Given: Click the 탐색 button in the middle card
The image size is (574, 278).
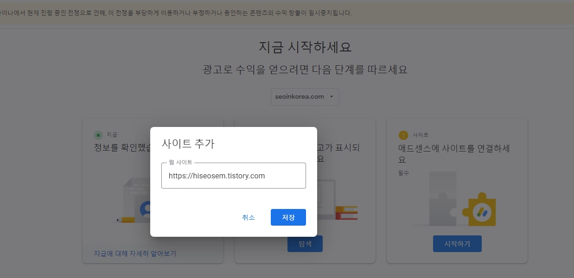Looking at the screenshot, I should click(x=305, y=244).
